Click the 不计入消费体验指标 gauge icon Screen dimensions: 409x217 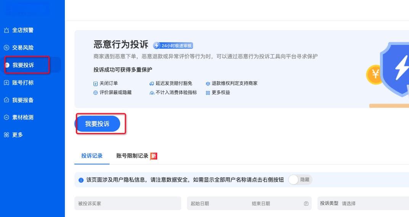point(152,93)
